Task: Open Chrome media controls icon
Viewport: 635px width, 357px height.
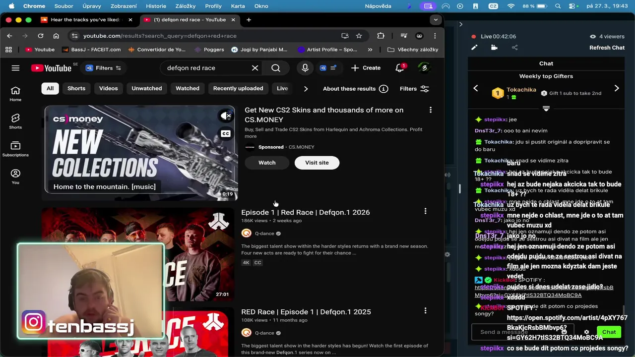Action: (404, 36)
